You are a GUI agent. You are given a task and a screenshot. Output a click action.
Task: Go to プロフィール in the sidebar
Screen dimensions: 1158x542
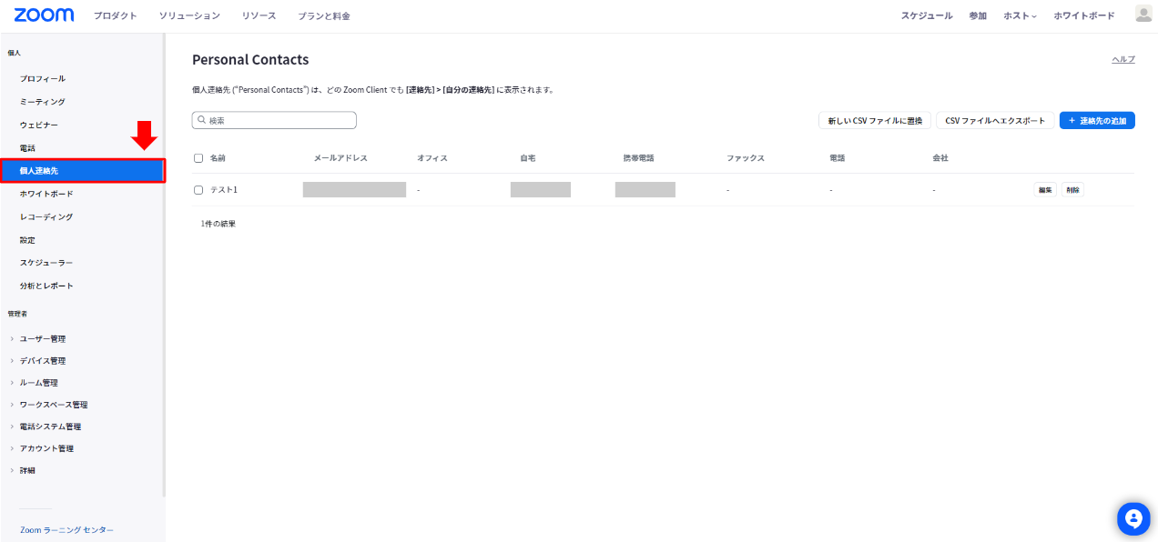click(x=43, y=79)
